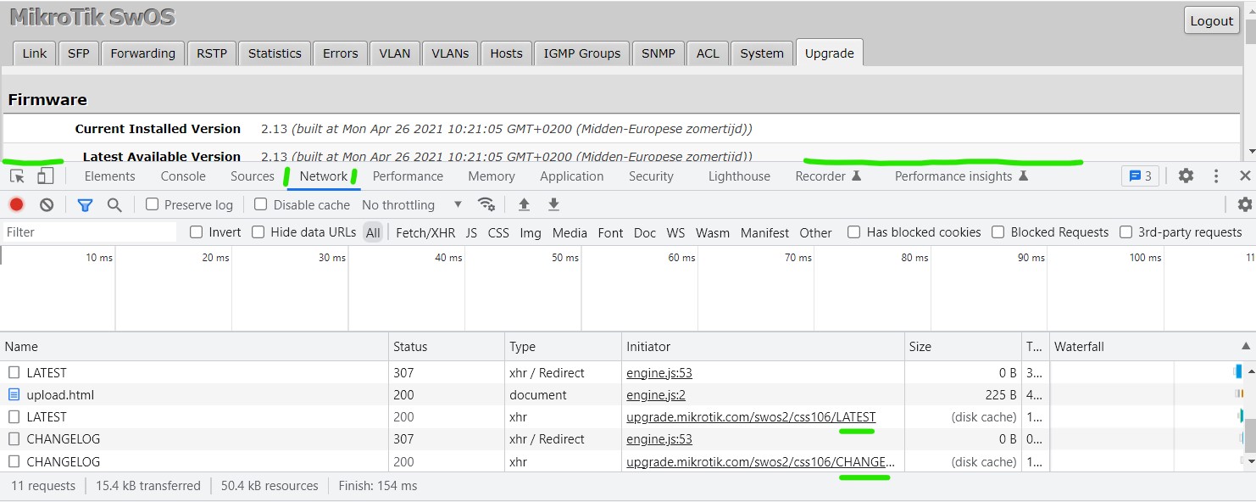Select the Hosts tab
The image size is (1256, 502).
coord(507,53)
